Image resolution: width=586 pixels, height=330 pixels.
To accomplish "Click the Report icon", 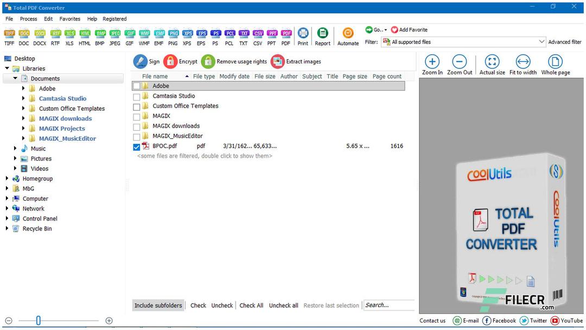I will pyautogui.click(x=323, y=35).
